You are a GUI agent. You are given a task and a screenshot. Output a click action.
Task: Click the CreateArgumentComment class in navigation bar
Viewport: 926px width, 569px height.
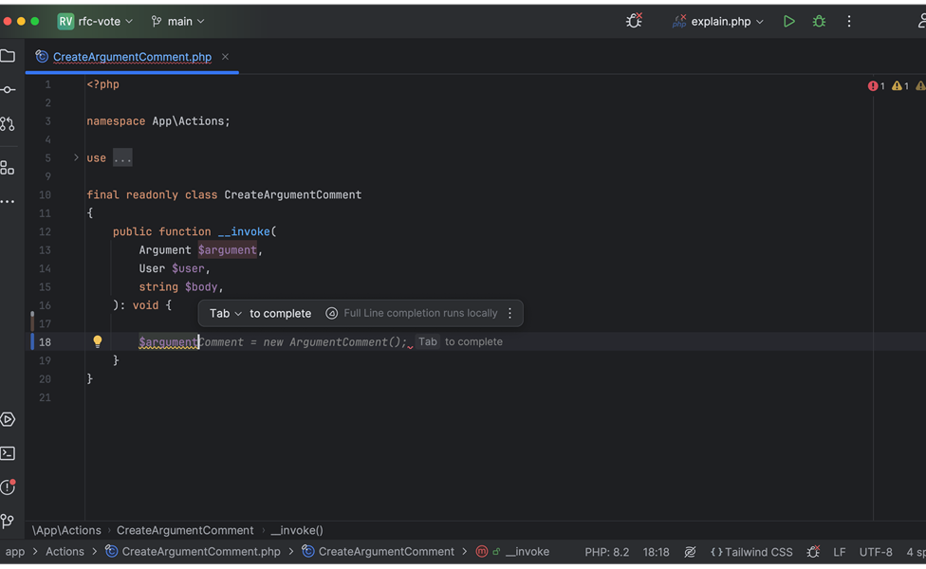pyautogui.click(x=378, y=552)
